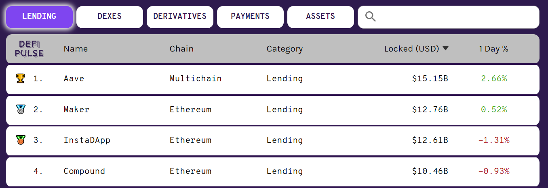Select the Lending tab
The height and width of the screenshot is (188, 548).
[39, 17]
